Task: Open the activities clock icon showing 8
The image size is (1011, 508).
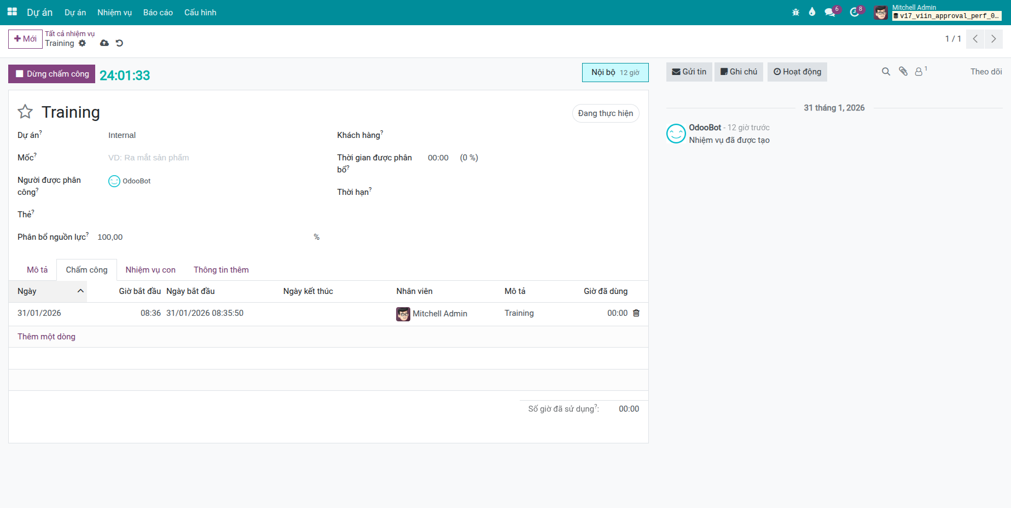Action: 854,11
